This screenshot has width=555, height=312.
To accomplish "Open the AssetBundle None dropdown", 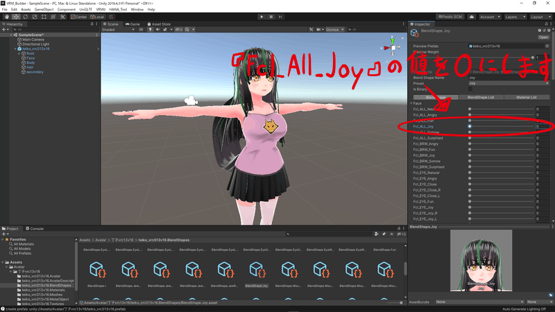I will (x=479, y=302).
